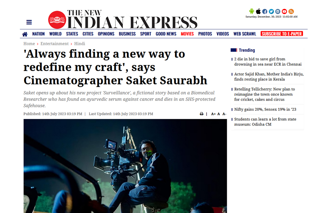
Task: Decrease font size with A-
Action: (x=224, y=114)
